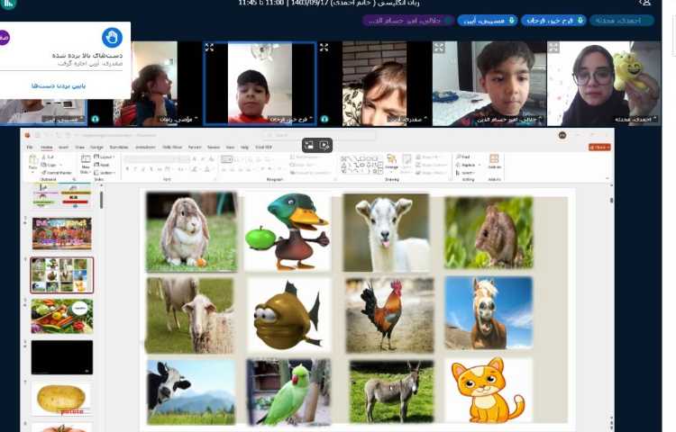This screenshot has height=432, width=676.
Task: Open the Insert tab in ribbon
Action: (x=62, y=147)
